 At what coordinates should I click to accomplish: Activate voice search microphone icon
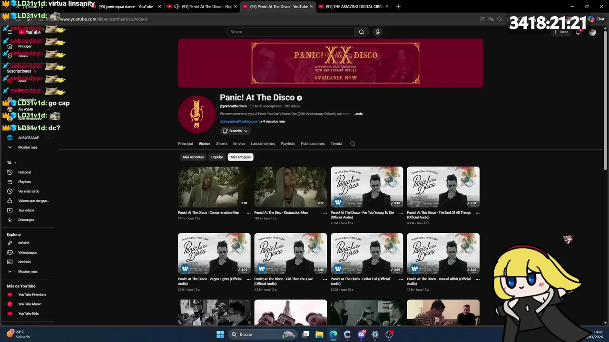pos(377,32)
